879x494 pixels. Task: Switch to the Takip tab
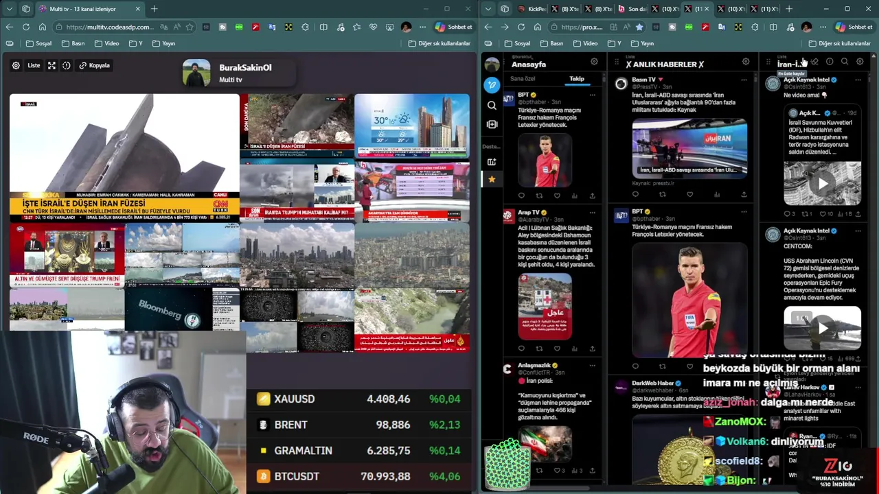click(x=577, y=79)
